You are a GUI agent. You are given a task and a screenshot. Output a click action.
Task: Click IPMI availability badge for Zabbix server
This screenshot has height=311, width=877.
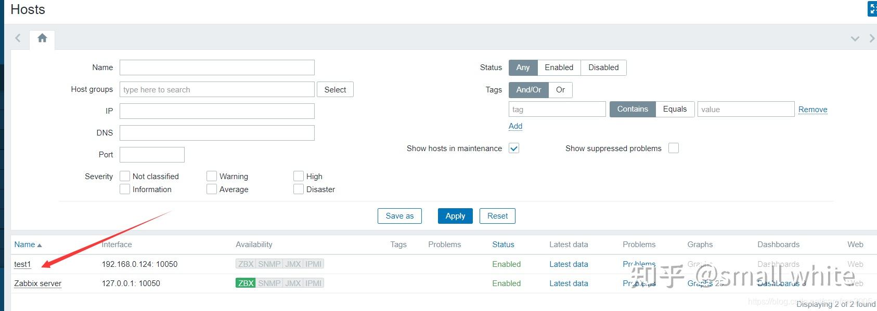313,283
